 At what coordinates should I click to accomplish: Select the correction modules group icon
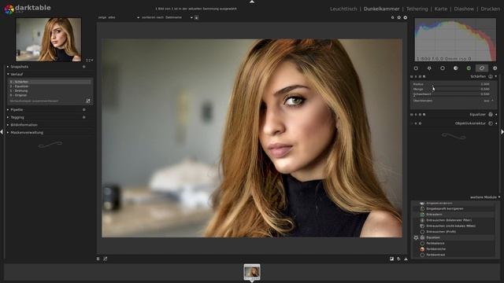(x=482, y=68)
